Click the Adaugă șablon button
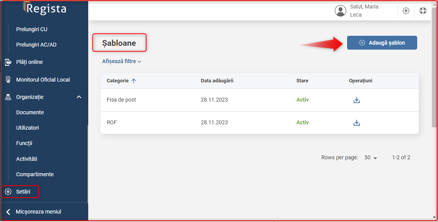Image resolution: width=438 pixels, height=222 pixels. (x=382, y=43)
